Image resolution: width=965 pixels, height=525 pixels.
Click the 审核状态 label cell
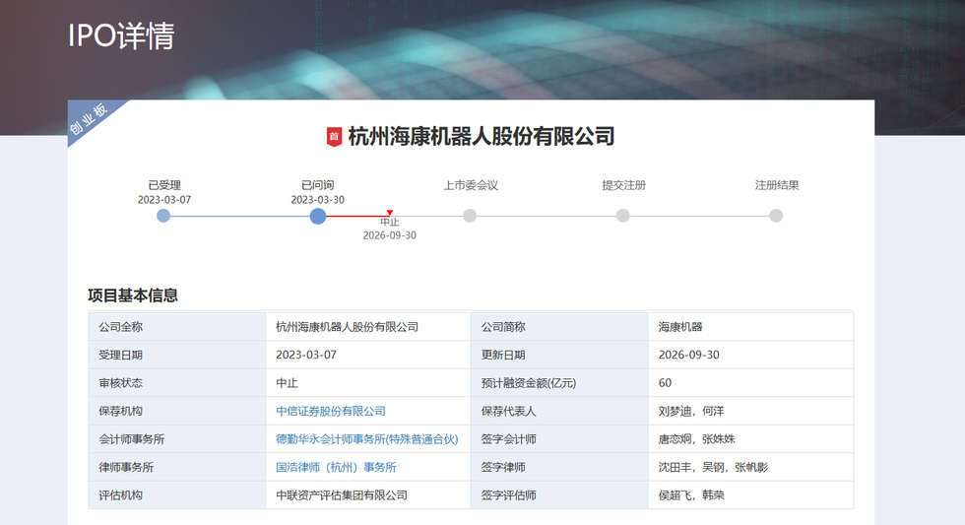177,383
